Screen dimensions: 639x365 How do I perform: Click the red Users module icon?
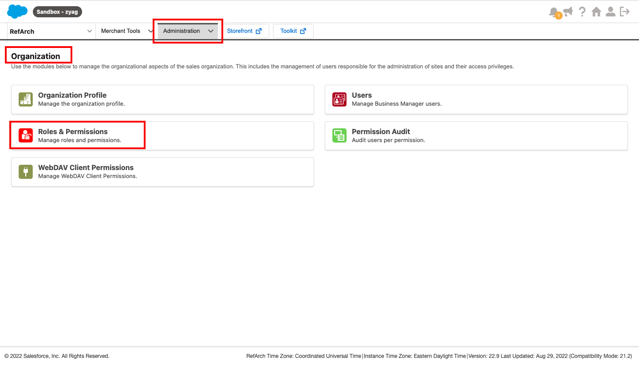339,99
